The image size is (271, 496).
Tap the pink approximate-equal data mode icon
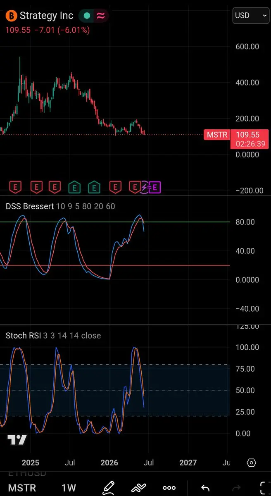pyautogui.click(x=100, y=16)
